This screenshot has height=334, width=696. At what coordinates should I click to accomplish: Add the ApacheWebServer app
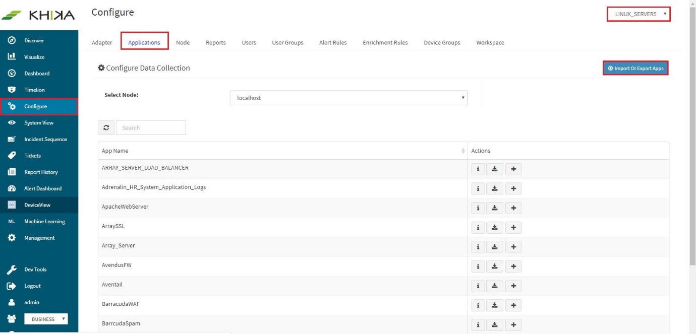click(x=513, y=208)
